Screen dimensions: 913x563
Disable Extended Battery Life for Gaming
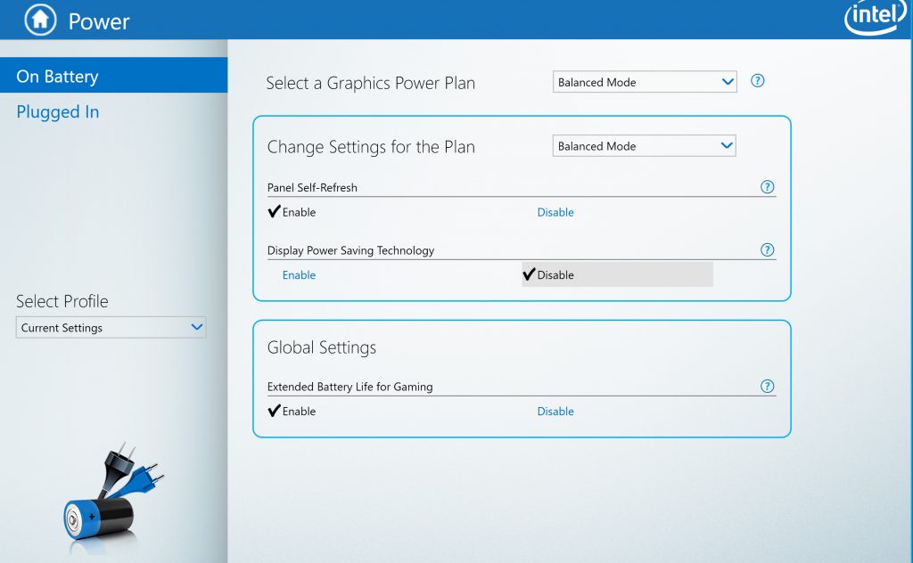[x=555, y=412]
